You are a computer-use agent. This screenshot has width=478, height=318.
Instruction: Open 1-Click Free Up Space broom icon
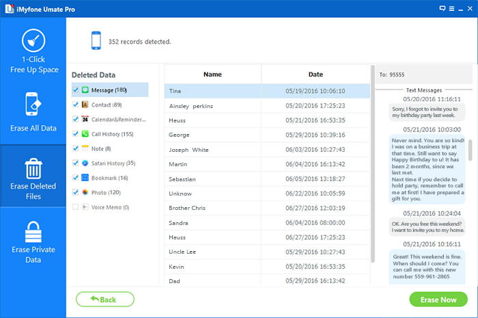point(33,40)
